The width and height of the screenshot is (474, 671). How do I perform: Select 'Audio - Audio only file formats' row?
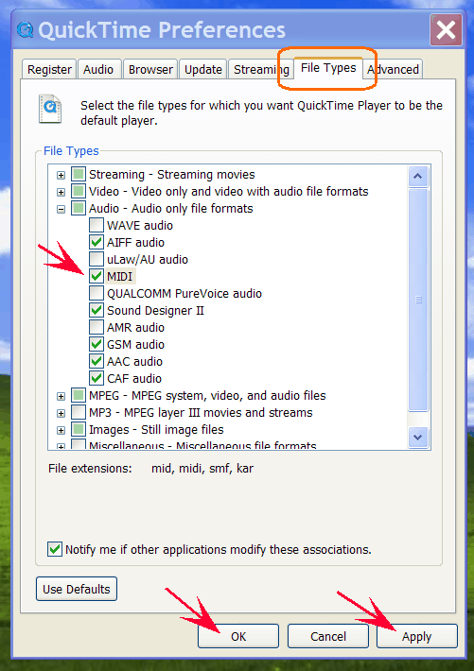170,209
